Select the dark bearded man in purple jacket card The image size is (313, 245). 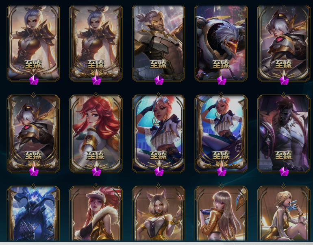[x=284, y=133]
